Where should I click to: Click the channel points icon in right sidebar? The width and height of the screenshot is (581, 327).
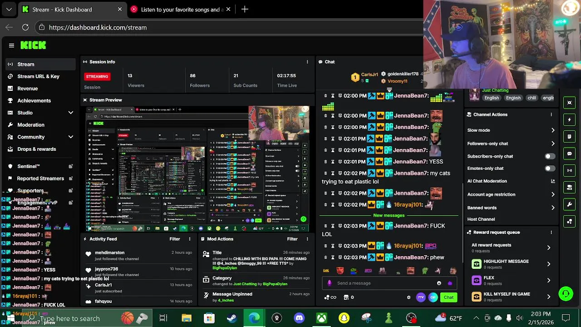pos(570,222)
